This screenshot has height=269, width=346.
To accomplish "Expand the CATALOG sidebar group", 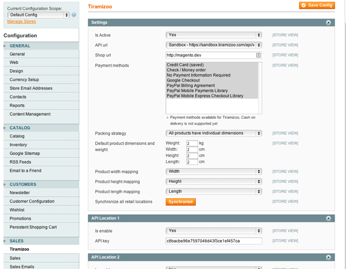I will [x=41, y=128].
